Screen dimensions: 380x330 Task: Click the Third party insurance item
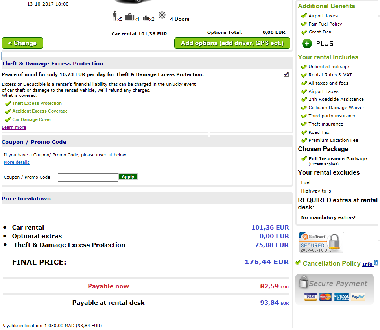tap(332, 116)
